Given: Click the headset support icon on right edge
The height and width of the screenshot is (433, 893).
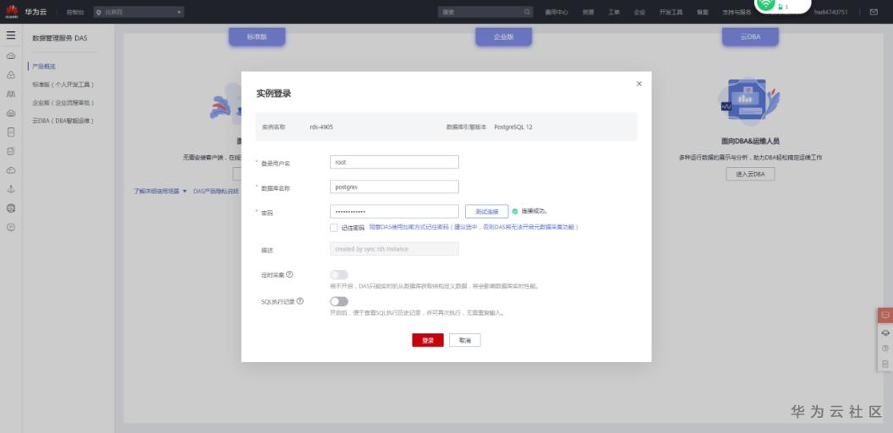Looking at the screenshot, I should pos(885,333).
